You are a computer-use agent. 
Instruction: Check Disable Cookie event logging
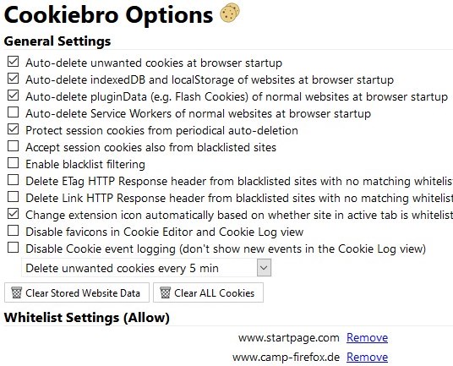tap(13, 248)
